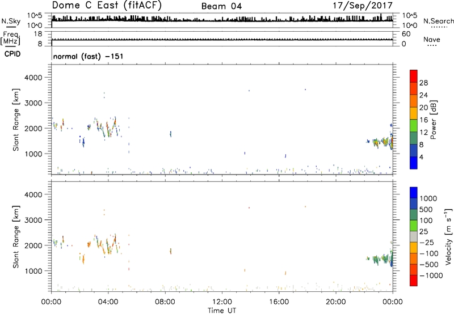Click the echo cluster near 04:00 in the power panel

[107, 127]
